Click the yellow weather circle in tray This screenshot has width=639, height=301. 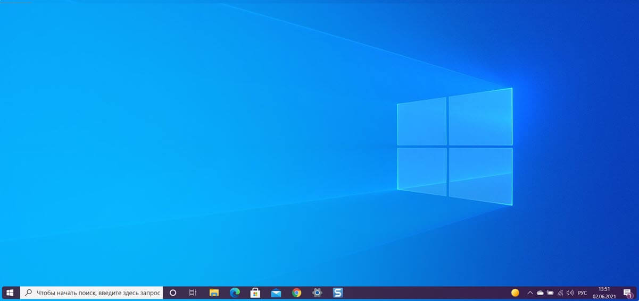point(515,293)
